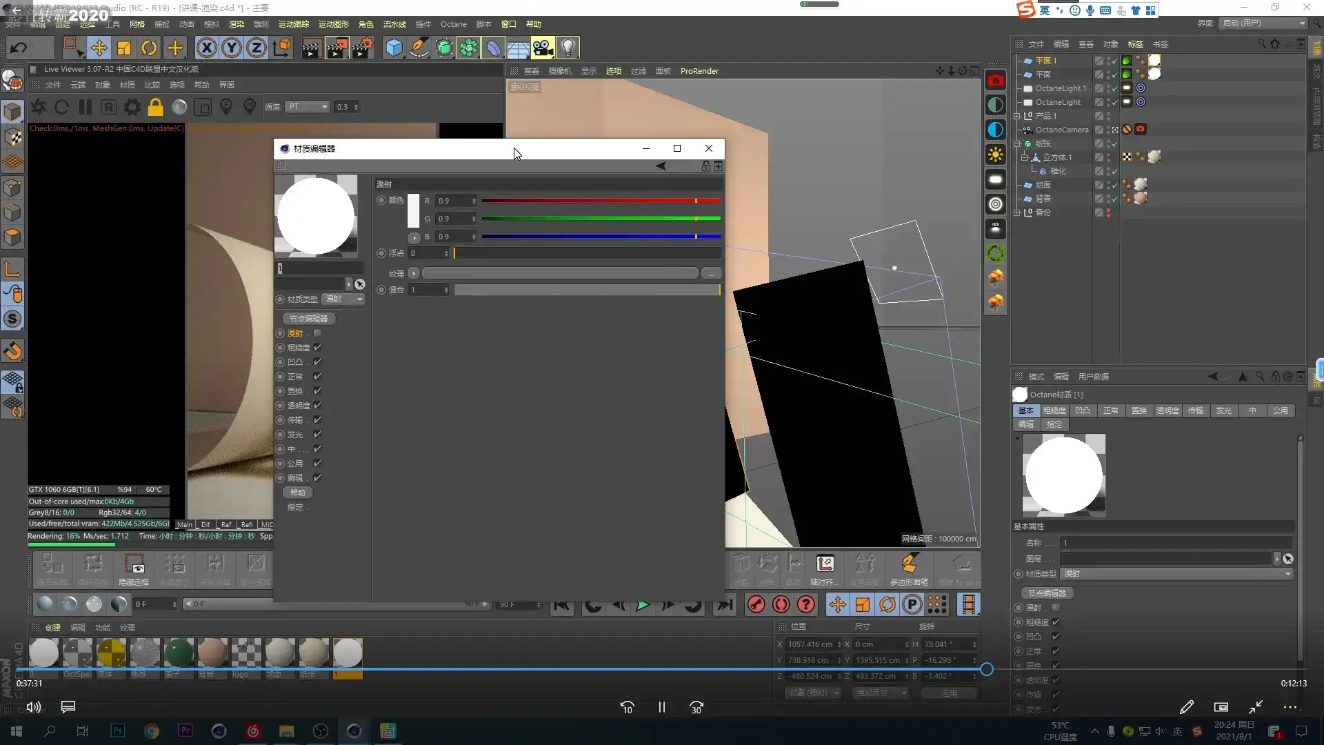Viewport: 1324px width, 745px height.
Task: Click the red R color slider
Action: click(600, 201)
